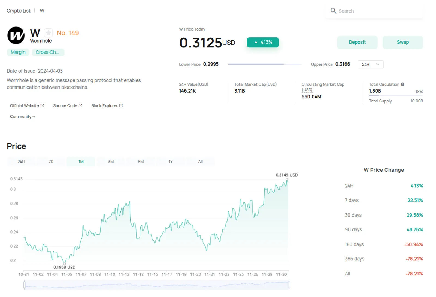Click the W breadcrumb item
The height and width of the screenshot is (297, 436).
(x=42, y=11)
